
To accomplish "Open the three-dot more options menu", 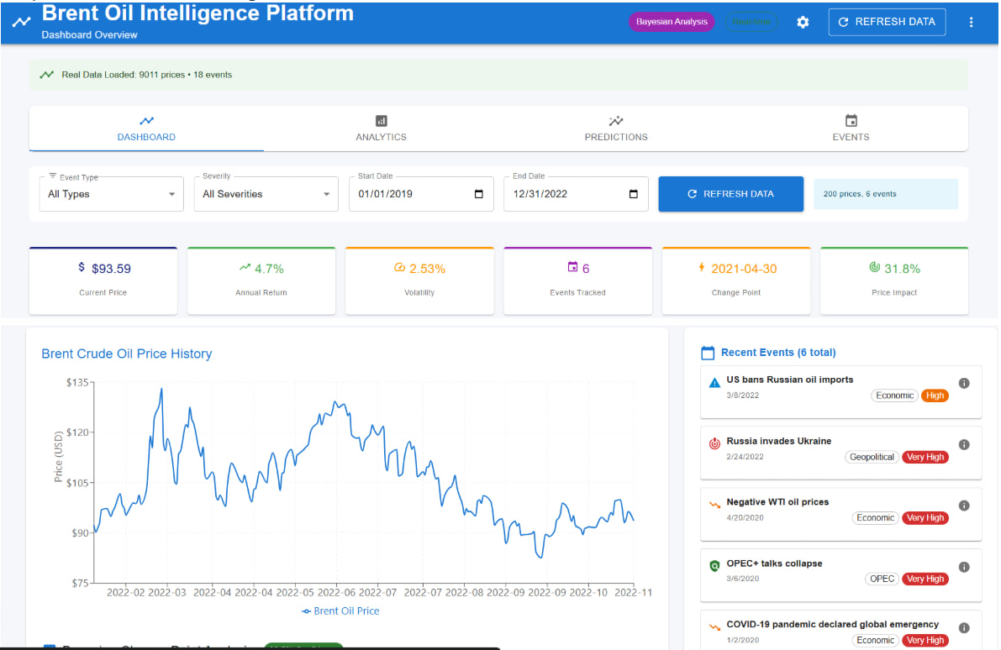I will click(x=971, y=23).
